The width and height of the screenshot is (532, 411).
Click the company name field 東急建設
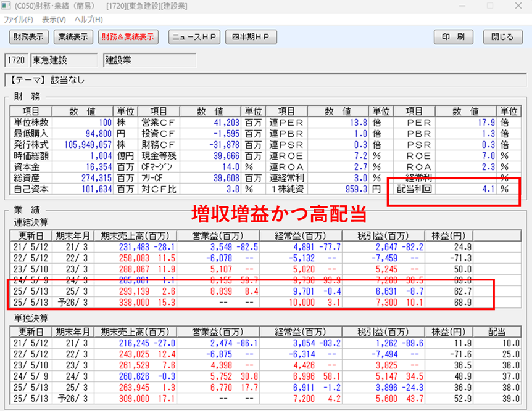(x=63, y=60)
